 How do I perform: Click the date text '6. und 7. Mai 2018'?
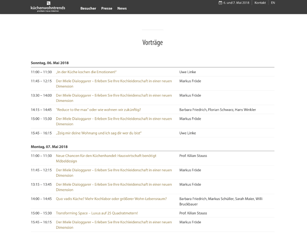pyautogui.click(x=236, y=3)
